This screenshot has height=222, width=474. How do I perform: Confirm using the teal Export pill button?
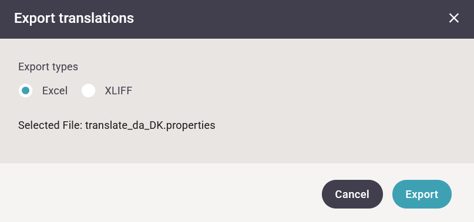422,194
